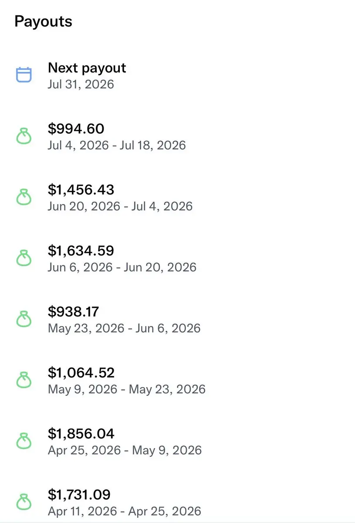View the $1,856.04 payout details
Screen dimensions: 355x523
[177, 441]
